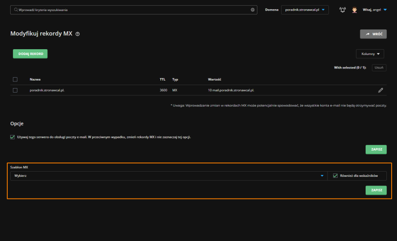Image resolution: width=397 pixels, height=241 pixels.
Task: Uncheck 'Również dla wskaźników' checkbox
Action: point(335,176)
